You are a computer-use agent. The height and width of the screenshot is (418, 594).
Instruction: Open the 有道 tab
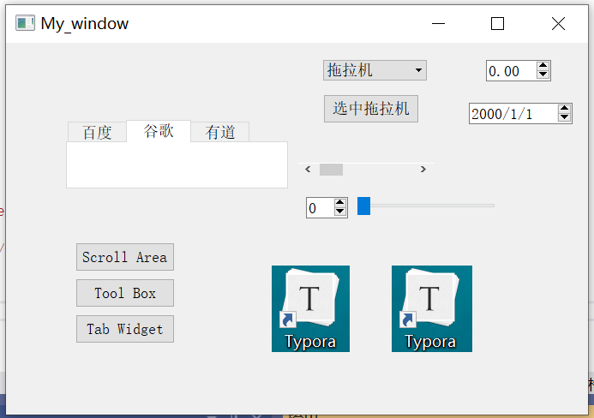(219, 132)
